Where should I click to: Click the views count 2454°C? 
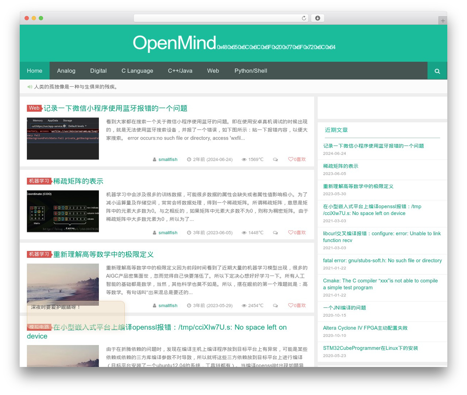[252, 306]
